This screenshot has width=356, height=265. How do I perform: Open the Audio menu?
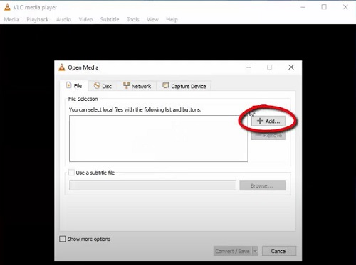pos(63,19)
